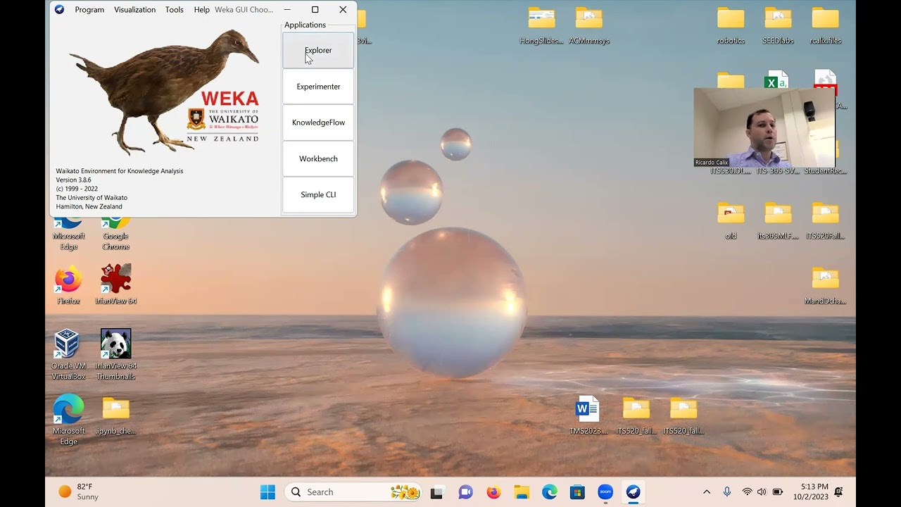901x507 pixels.
Task: Select the robotics folder
Action: 731,26
